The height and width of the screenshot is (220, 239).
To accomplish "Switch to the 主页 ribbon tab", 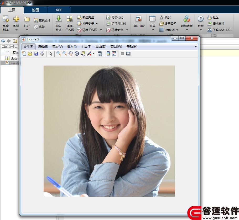I will point(12,10).
